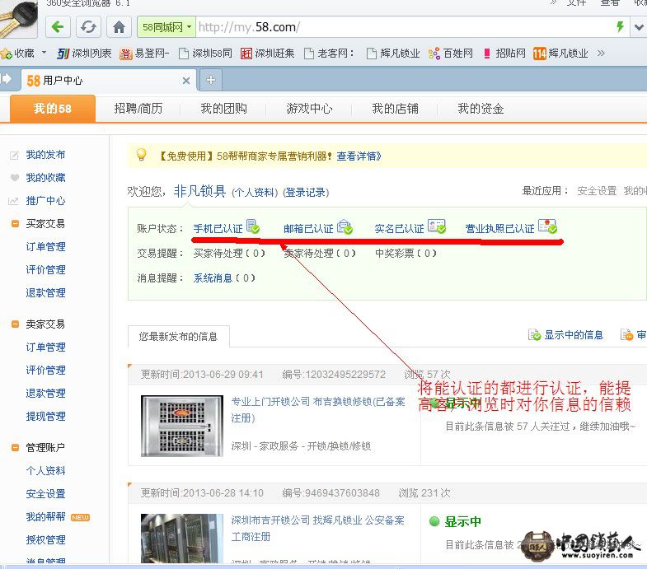Click the real-name verified ID icon
Image resolution: width=647 pixels, height=569 pixels.
click(437, 226)
